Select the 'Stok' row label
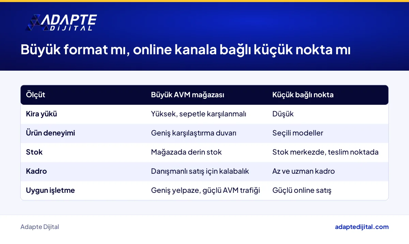Image resolution: width=409 pixels, height=244 pixels. 34,152
